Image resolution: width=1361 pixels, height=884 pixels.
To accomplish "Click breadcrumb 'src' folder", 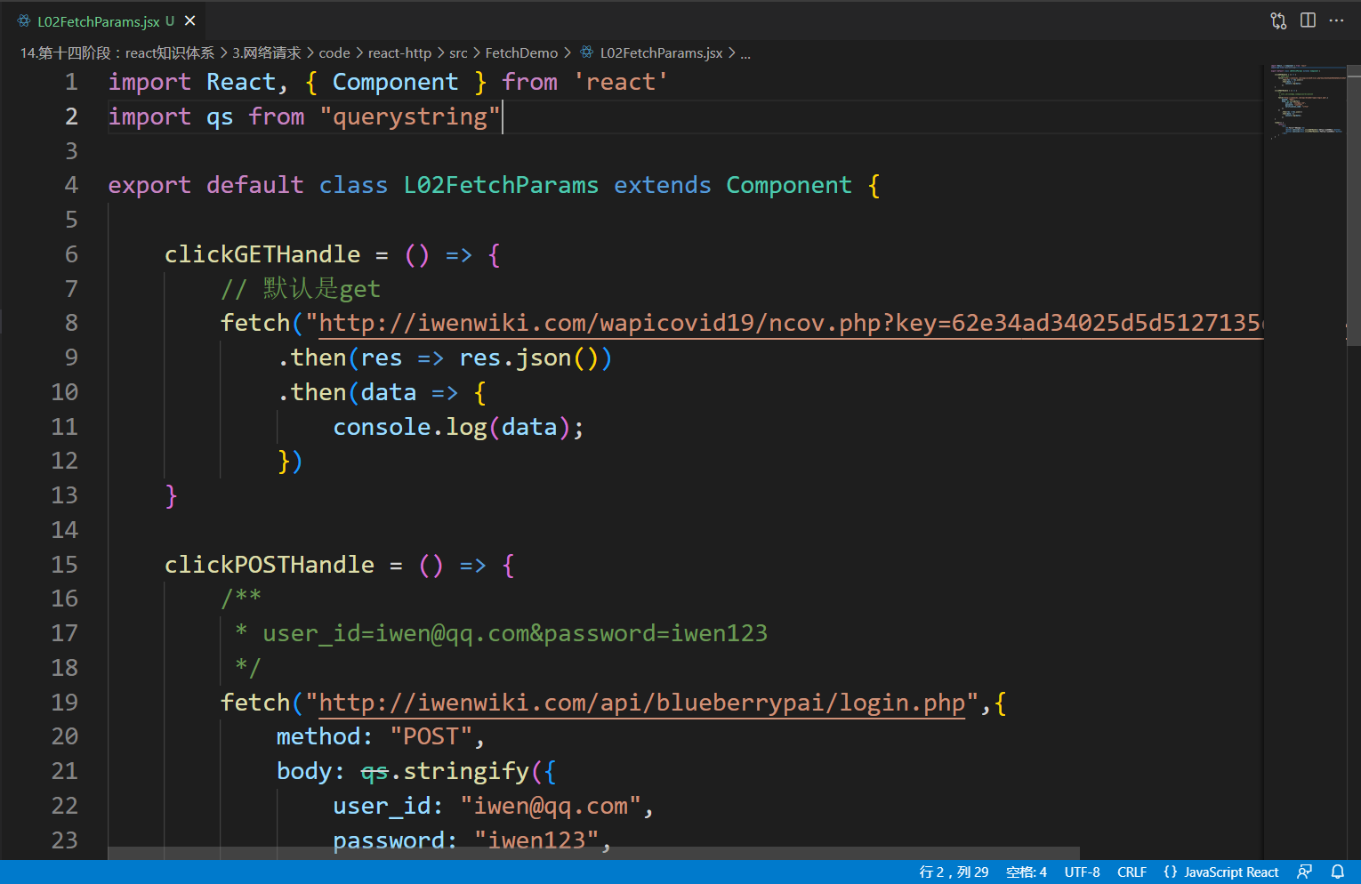I will pyautogui.click(x=458, y=53).
